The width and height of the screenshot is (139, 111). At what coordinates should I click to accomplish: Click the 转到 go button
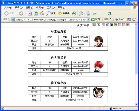(96, 19)
